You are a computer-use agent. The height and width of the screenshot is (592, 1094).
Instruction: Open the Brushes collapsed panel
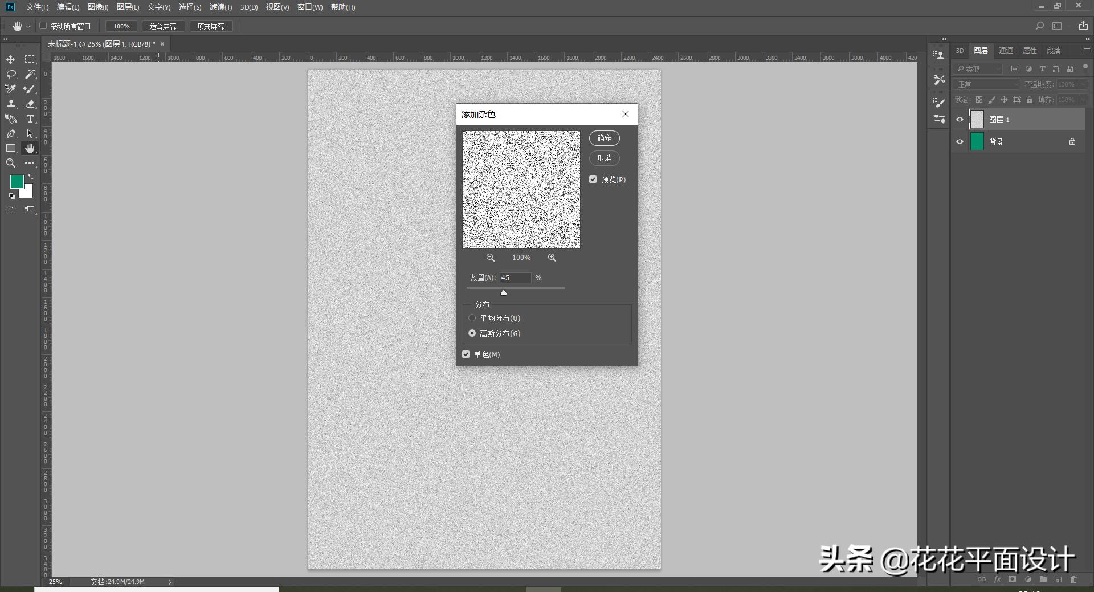pyautogui.click(x=939, y=119)
